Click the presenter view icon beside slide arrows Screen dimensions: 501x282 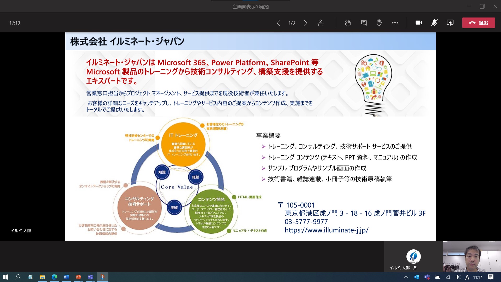point(321,23)
